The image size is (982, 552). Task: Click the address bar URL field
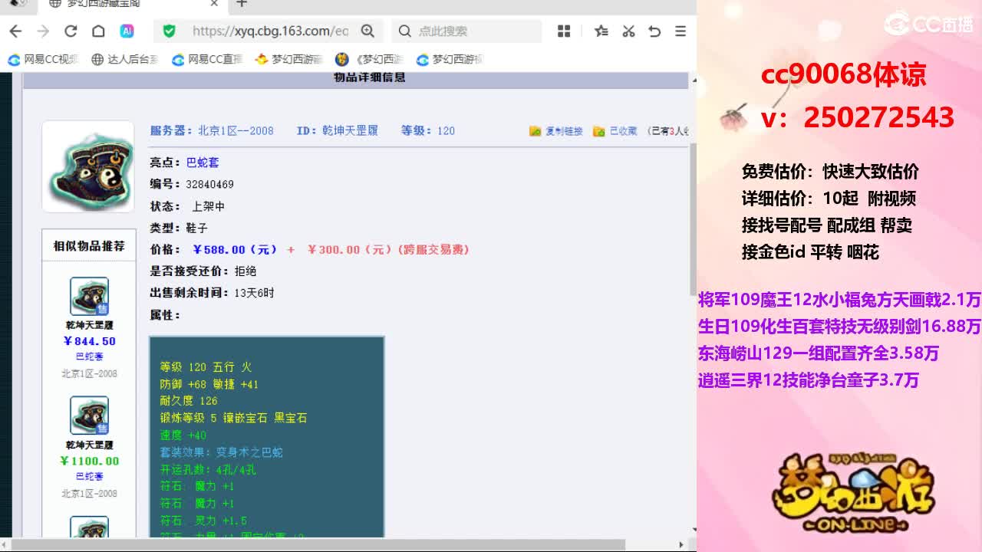[271, 31]
